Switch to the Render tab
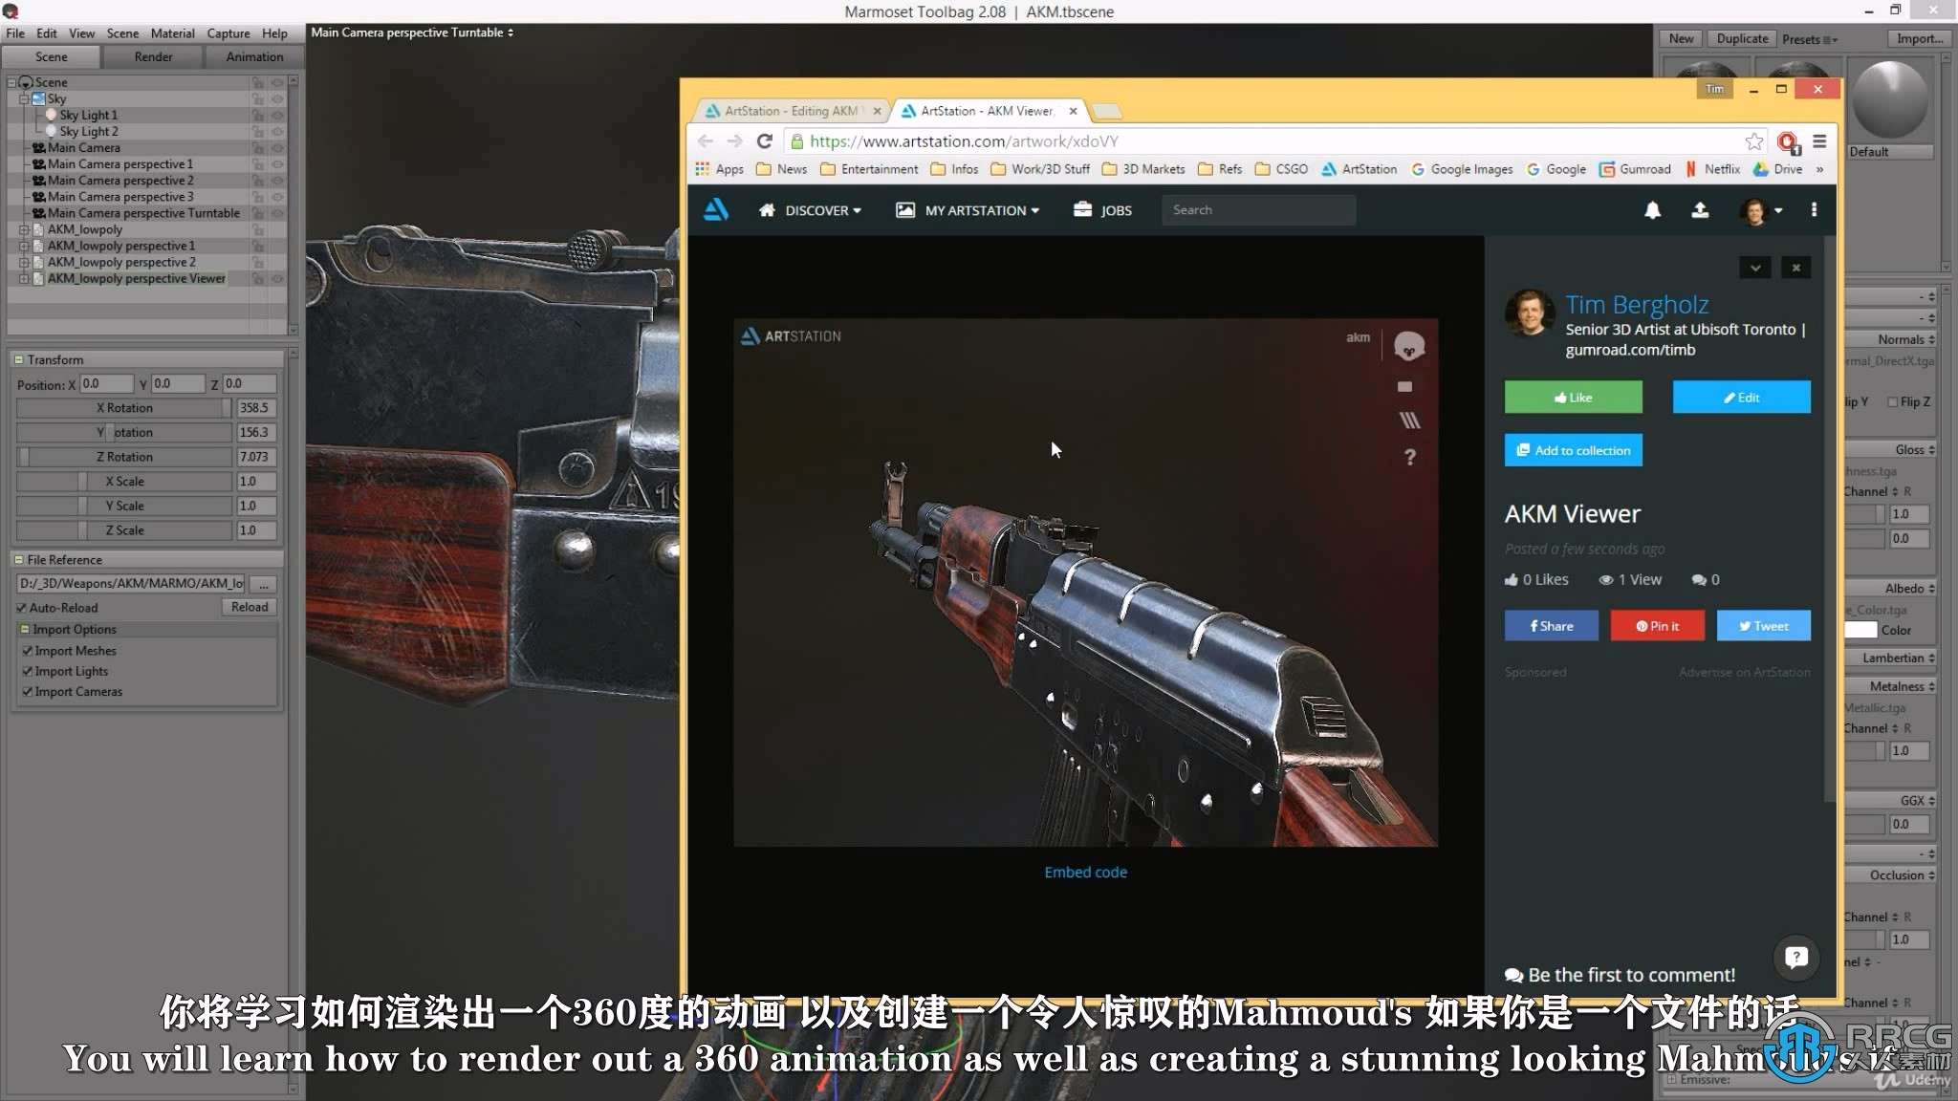This screenshot has height=1101, width=1958. tap(153, 57)
